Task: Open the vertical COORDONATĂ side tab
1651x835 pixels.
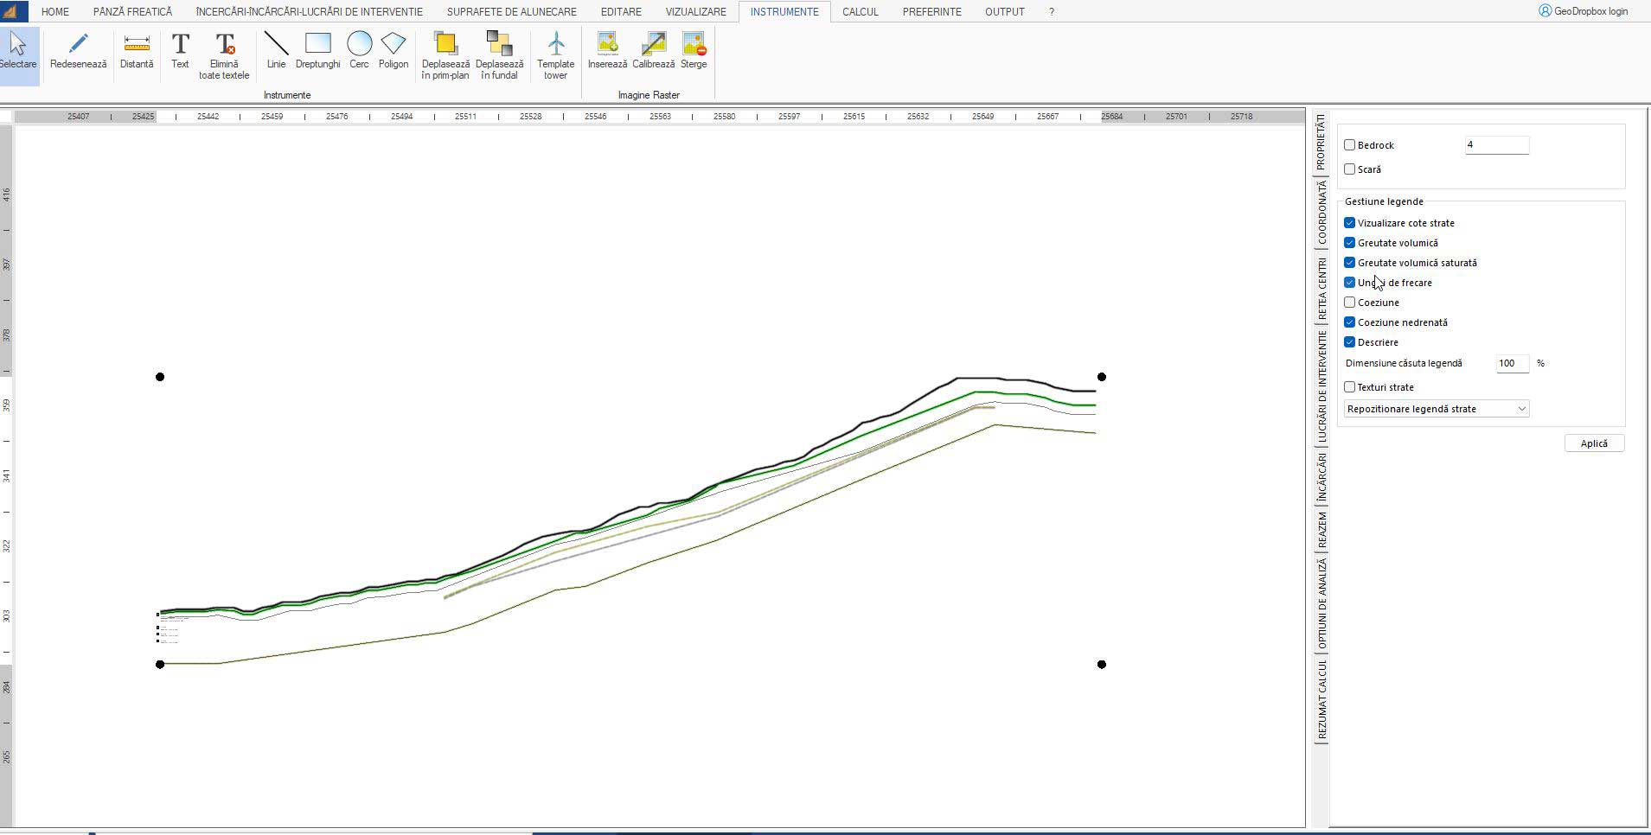Action: 1321,213
